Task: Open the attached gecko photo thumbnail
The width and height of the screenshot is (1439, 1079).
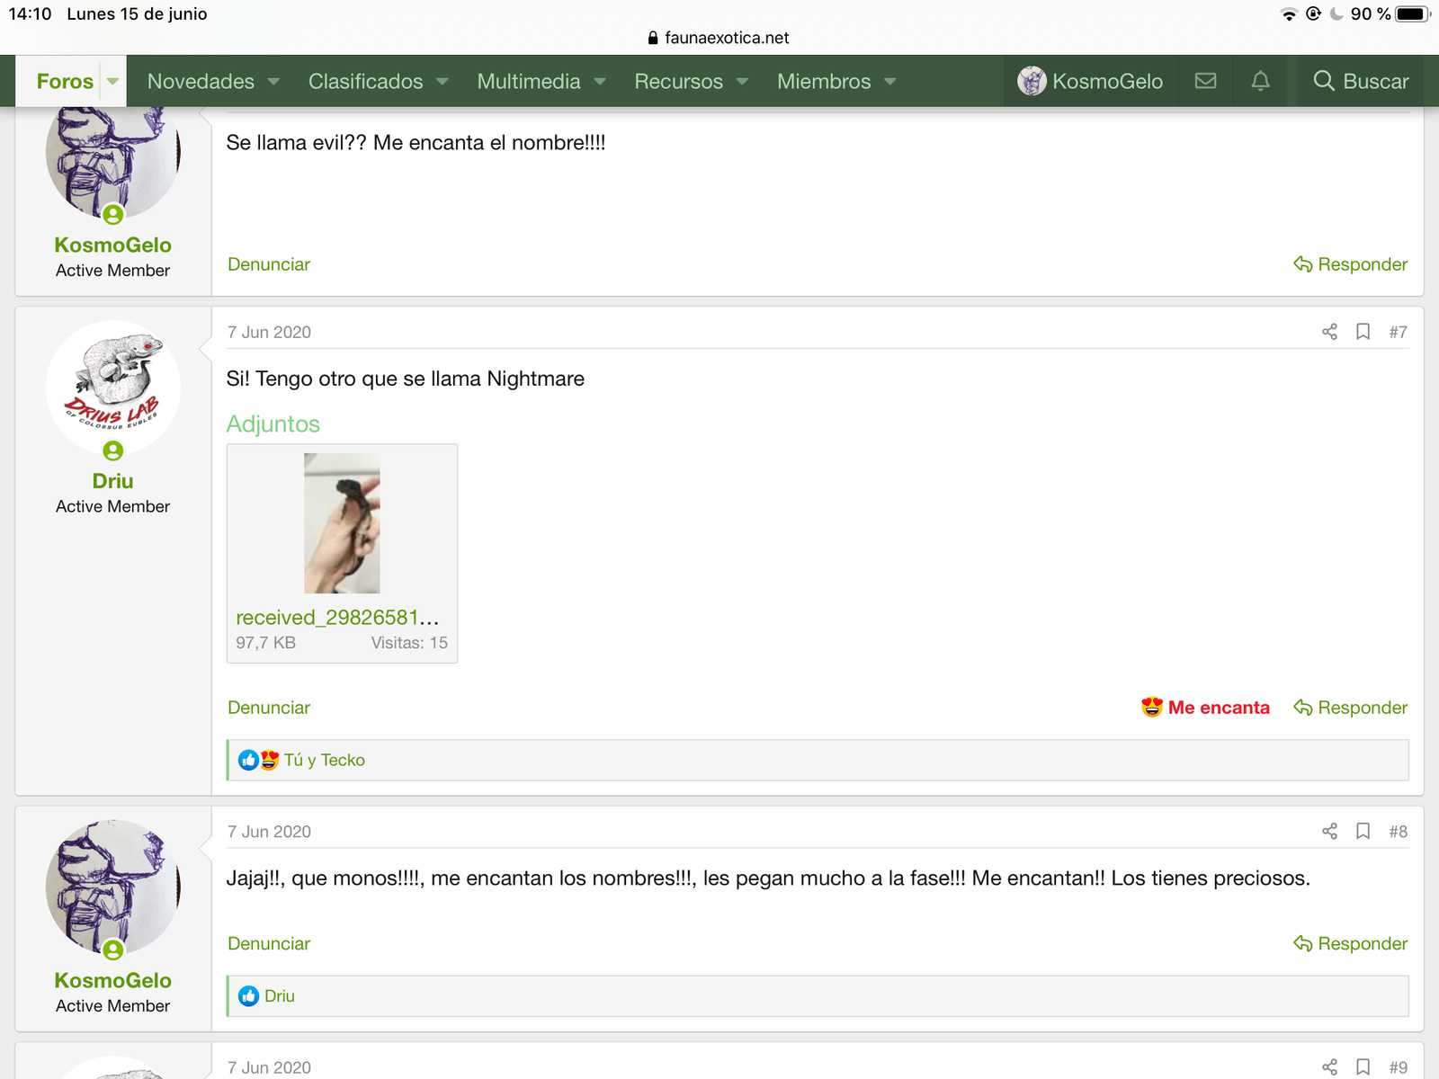Action: (x=342, y=523)
